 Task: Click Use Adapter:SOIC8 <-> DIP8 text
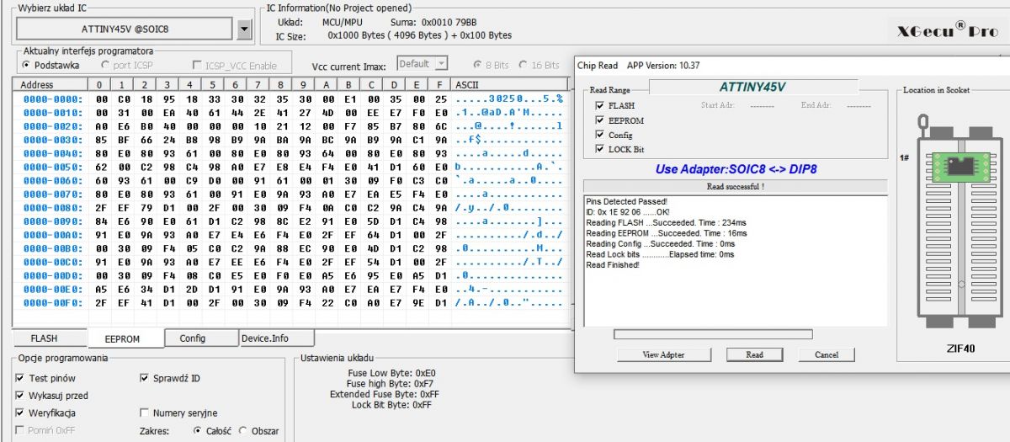[736, 168]
